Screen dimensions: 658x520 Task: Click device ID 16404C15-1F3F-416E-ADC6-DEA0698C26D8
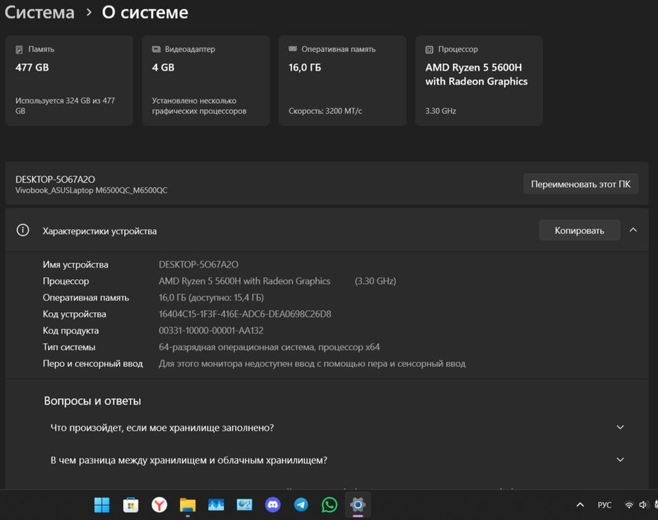(245, 314)
